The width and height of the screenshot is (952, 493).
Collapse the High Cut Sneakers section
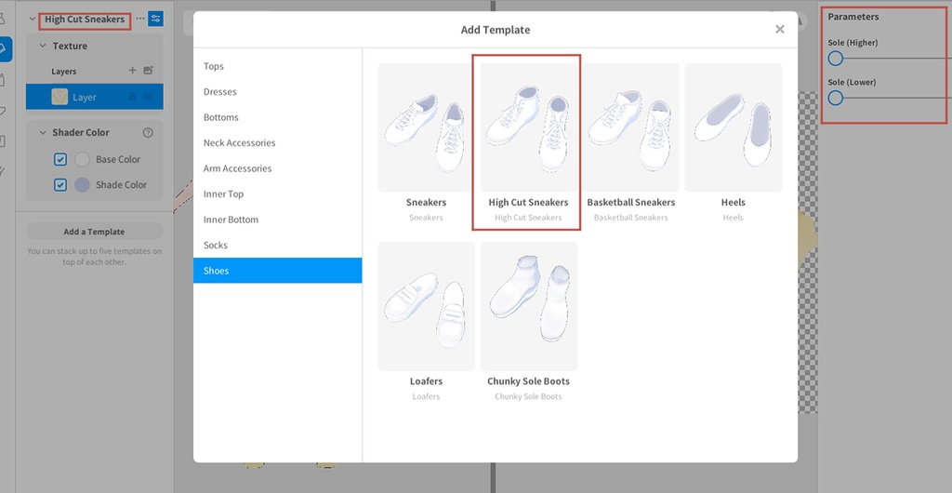click(33, 20)
